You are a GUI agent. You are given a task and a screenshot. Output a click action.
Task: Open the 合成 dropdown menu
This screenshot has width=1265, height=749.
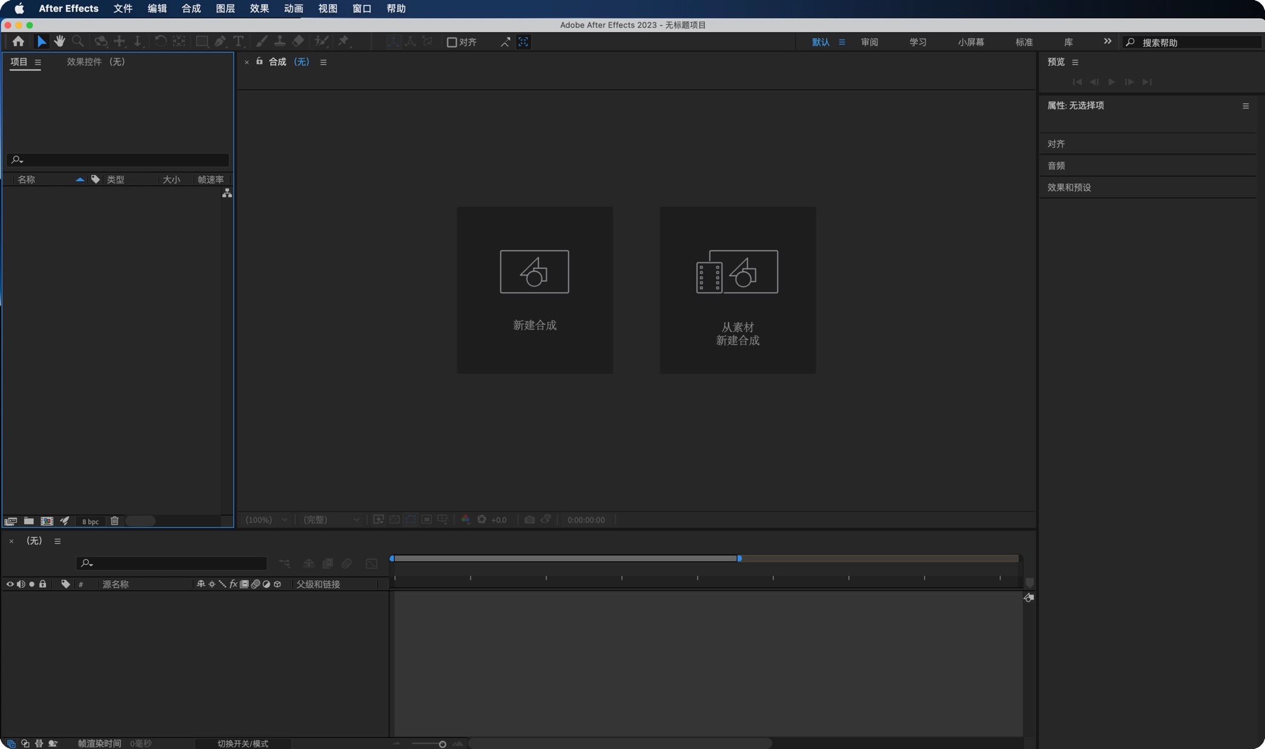tap(191, 9)
